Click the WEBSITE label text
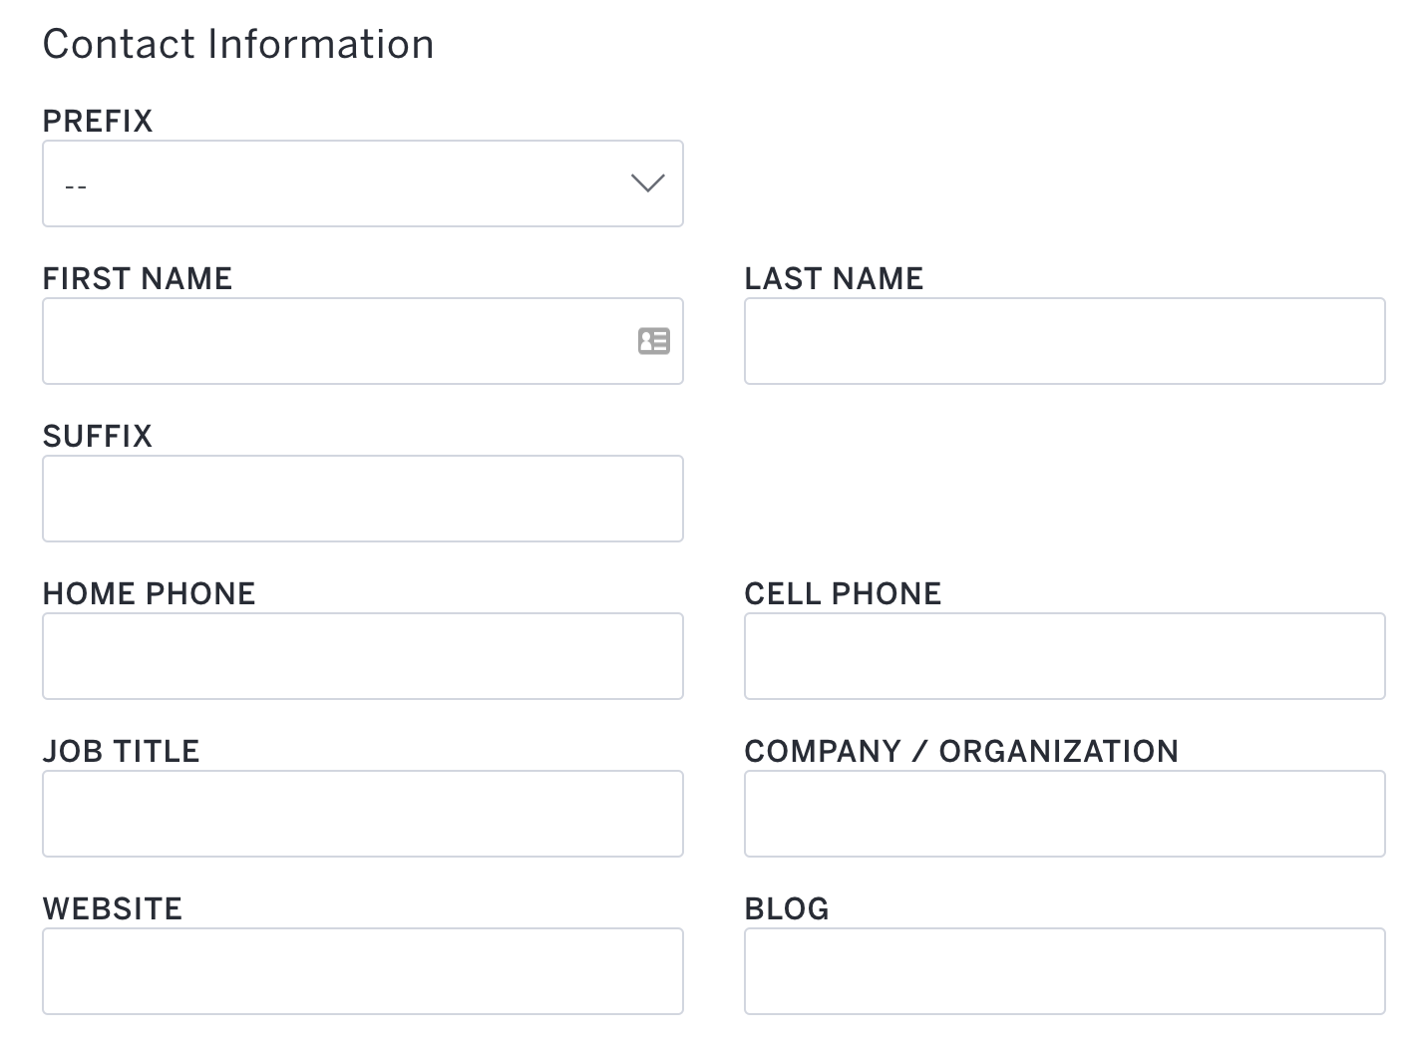Image resolution: width=1424 pixels, height=1059 pixels. (x=113, y=908)
